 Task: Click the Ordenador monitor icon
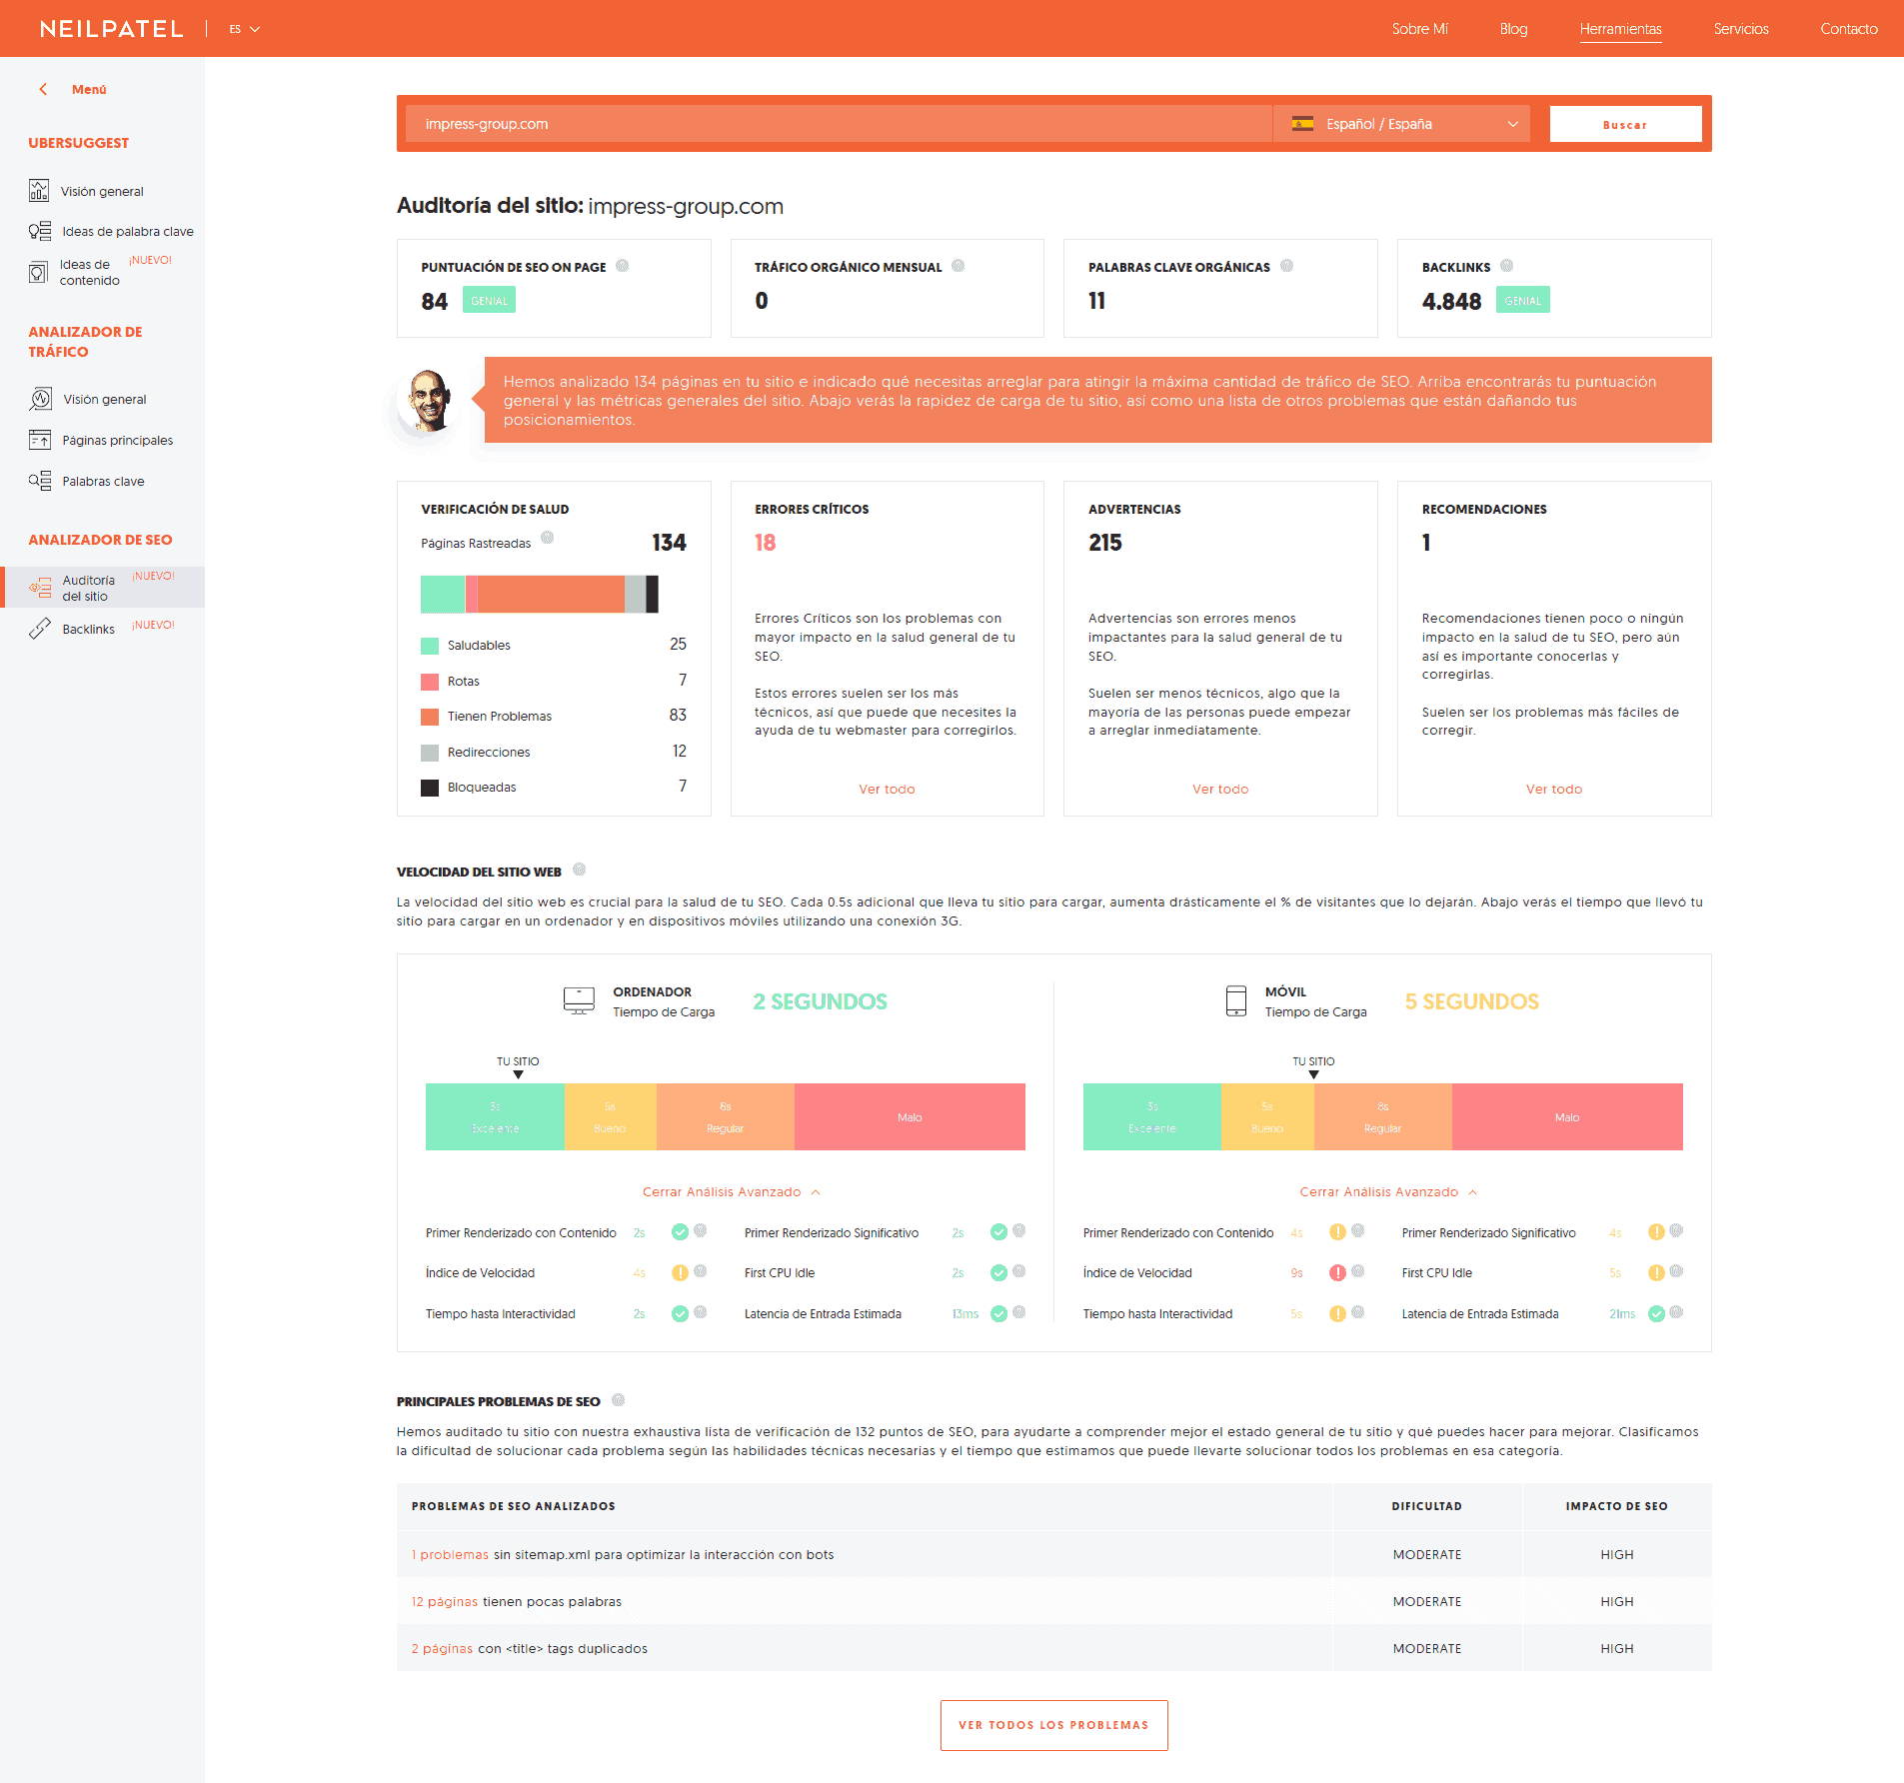579,1000
